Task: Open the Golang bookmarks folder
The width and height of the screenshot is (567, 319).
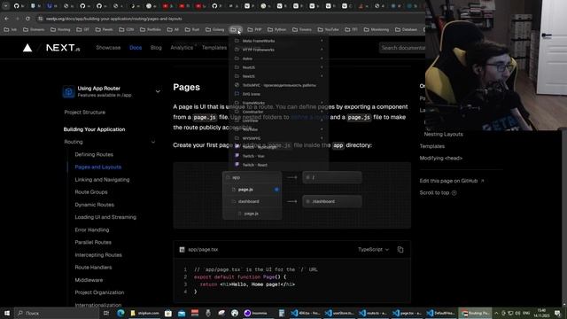Action: pos(215,29)
